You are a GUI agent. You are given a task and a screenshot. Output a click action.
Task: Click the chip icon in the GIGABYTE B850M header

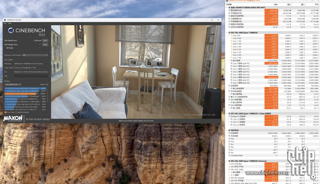point(229,7)
